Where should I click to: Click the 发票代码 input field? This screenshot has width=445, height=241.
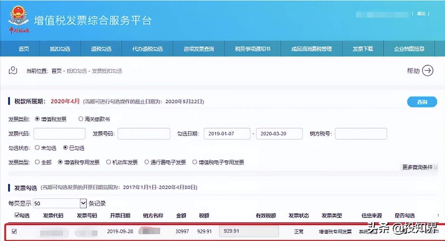point(59,133)
